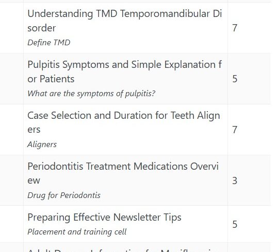Viewport: 278px width, 252px height.
Task: Click empty left cell of Periodontitis row
Action: (x=12, y=181)
